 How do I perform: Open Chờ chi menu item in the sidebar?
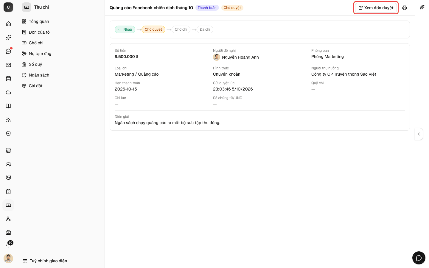pyautogui.click(x=61, y=43)
